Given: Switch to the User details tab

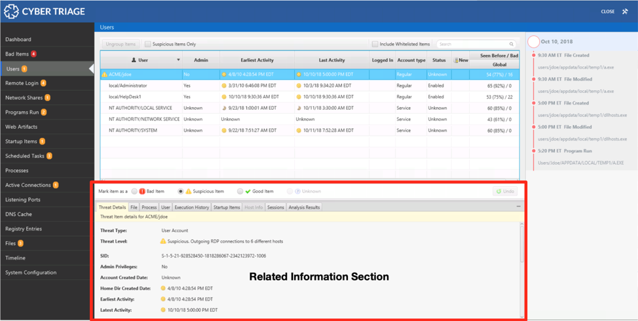Looking at the screenshot, I should pyautogui.click(x=166, y=207).
